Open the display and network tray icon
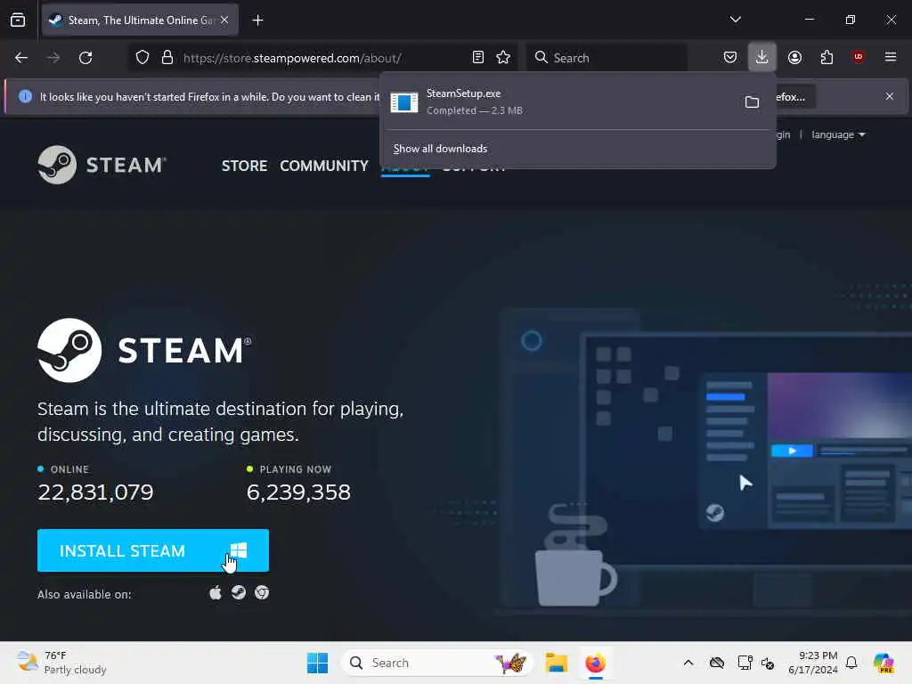912x684 pixels. [745, 663]
